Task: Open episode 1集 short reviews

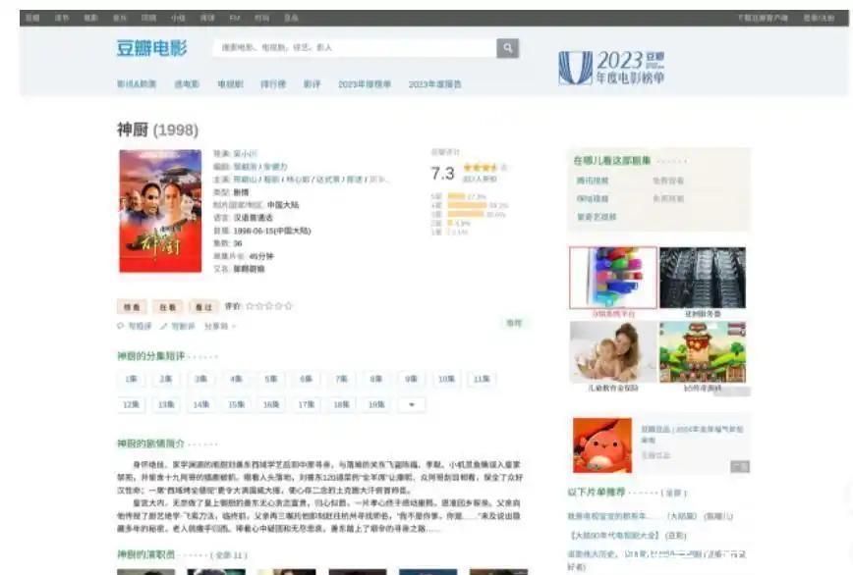Action: point(131,379)
